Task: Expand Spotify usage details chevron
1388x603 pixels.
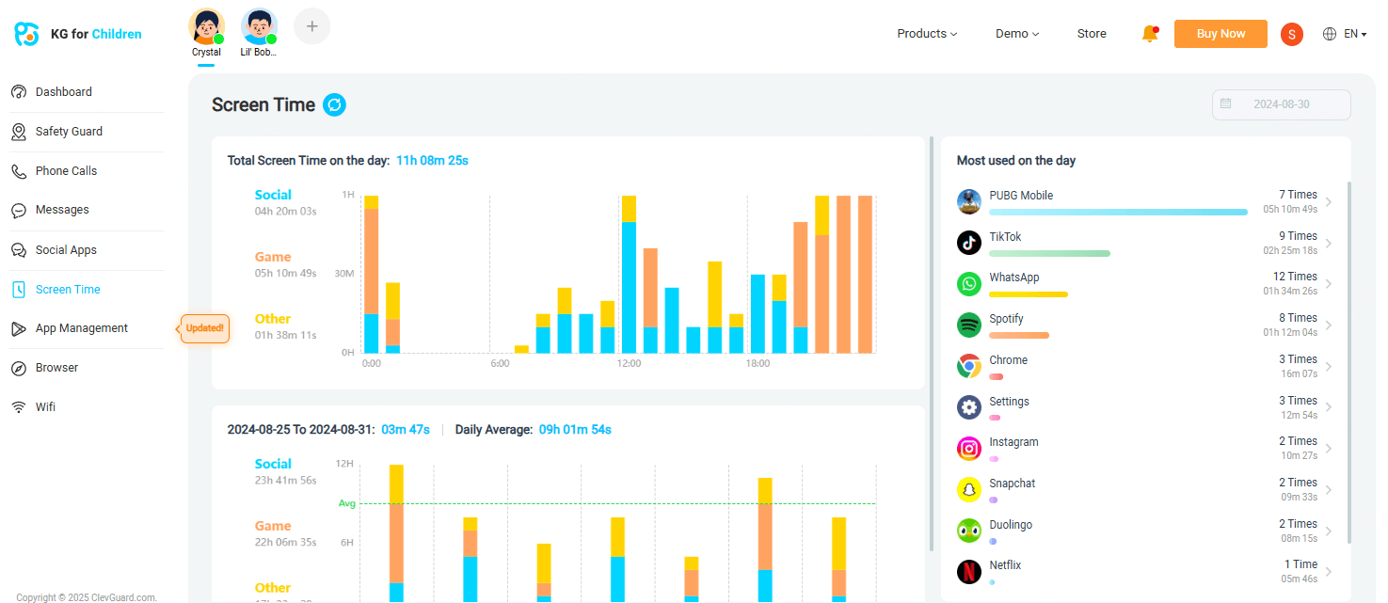Action: click(x=1329, y=325)
